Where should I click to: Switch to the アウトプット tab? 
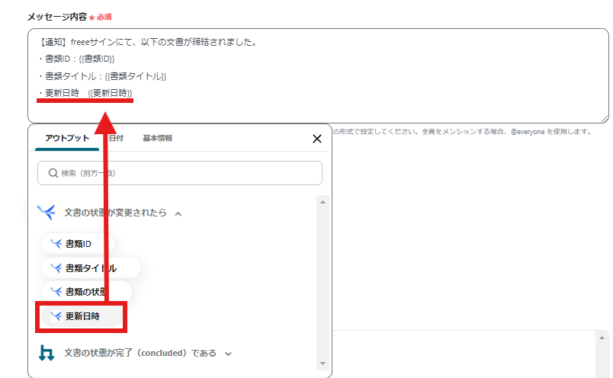67,138
